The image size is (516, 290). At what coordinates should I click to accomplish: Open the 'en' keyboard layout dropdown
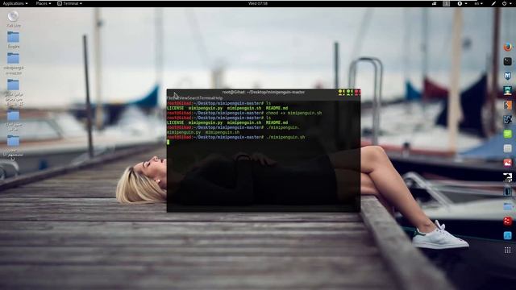tap(478, 3)
